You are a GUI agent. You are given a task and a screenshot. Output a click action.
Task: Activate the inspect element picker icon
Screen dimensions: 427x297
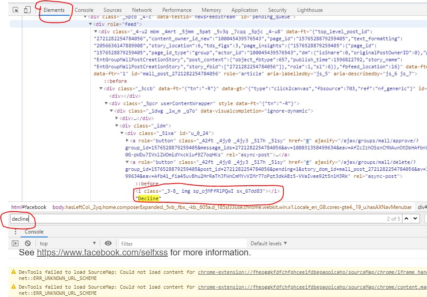[16, 10]
